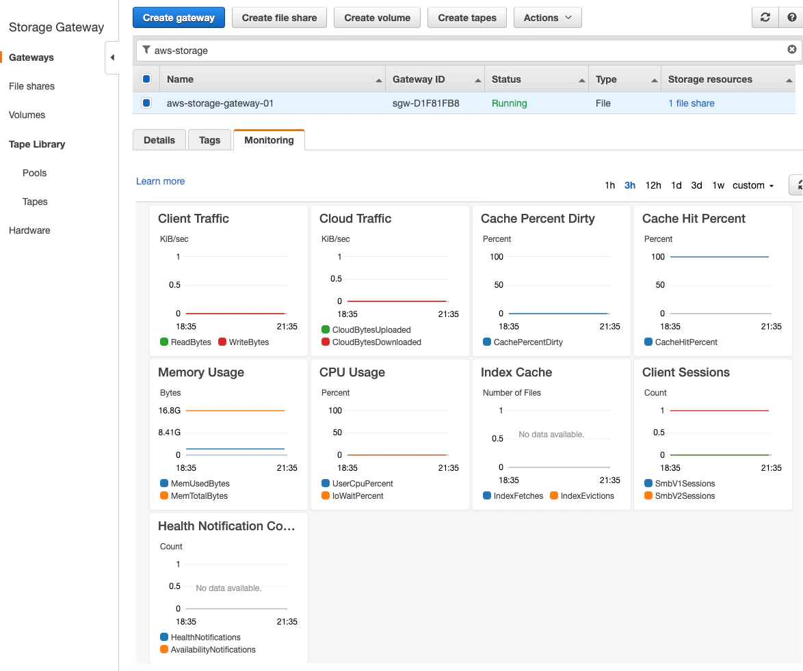Clear the aws-storage filter with the X icon
Image resolution: width=803 pixels, height=671 pixels.
click(x=791, y=49)
